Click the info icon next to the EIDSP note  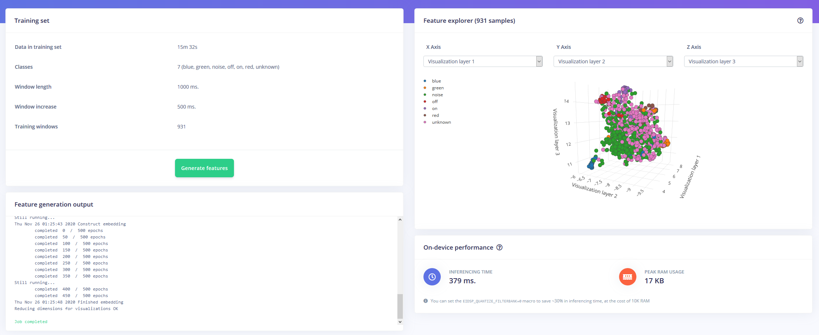pos(425,301)
